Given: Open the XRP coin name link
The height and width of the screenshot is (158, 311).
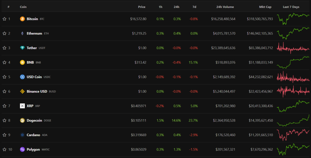Looking at the screenshot, I should [x=30, y=106].
